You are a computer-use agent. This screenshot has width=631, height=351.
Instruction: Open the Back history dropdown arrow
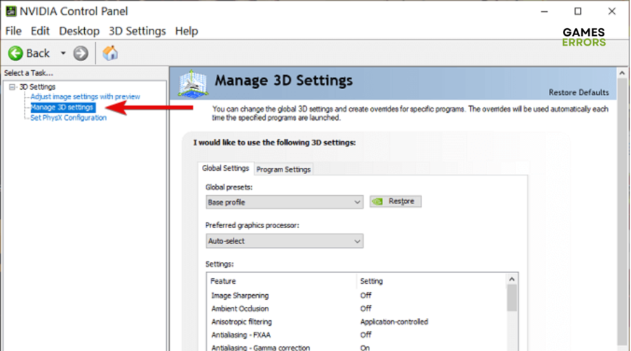pyautogui.click(x=63, y=53)
